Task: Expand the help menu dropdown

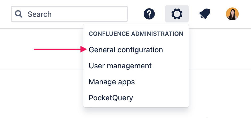Action: pyautogui.click(x=149, y=14)
